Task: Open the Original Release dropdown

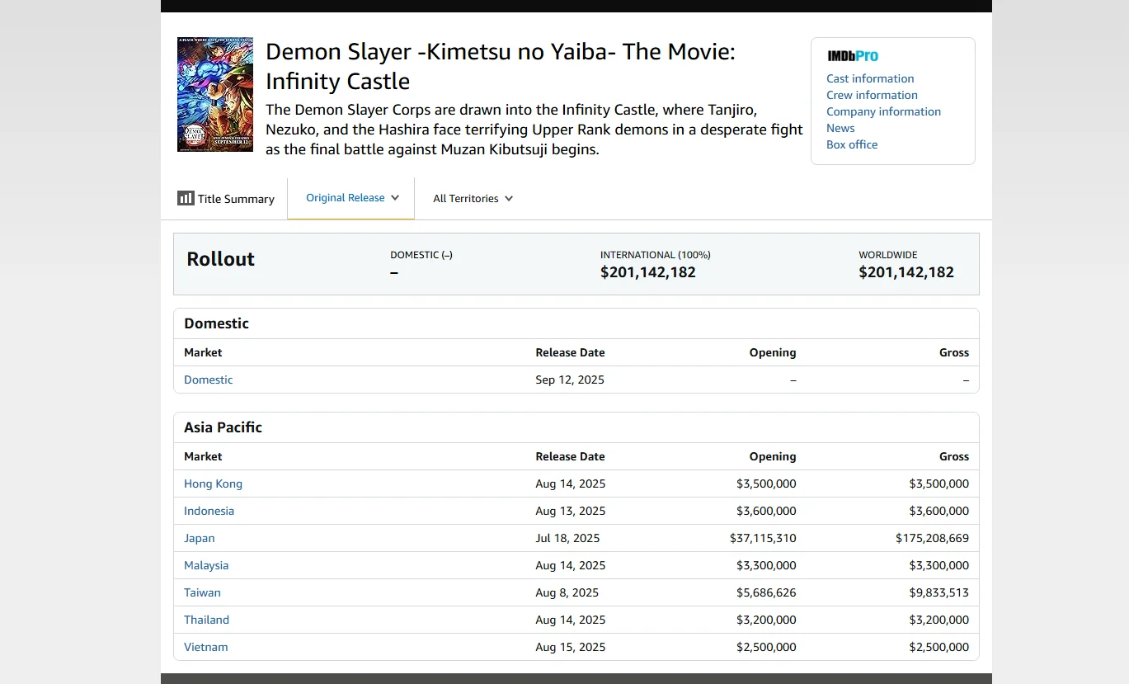Action: click(351, 198)
